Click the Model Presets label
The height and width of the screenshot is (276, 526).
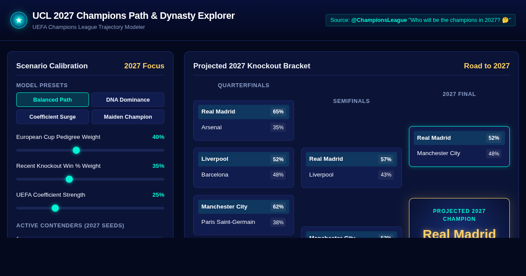tap(42, 85)
